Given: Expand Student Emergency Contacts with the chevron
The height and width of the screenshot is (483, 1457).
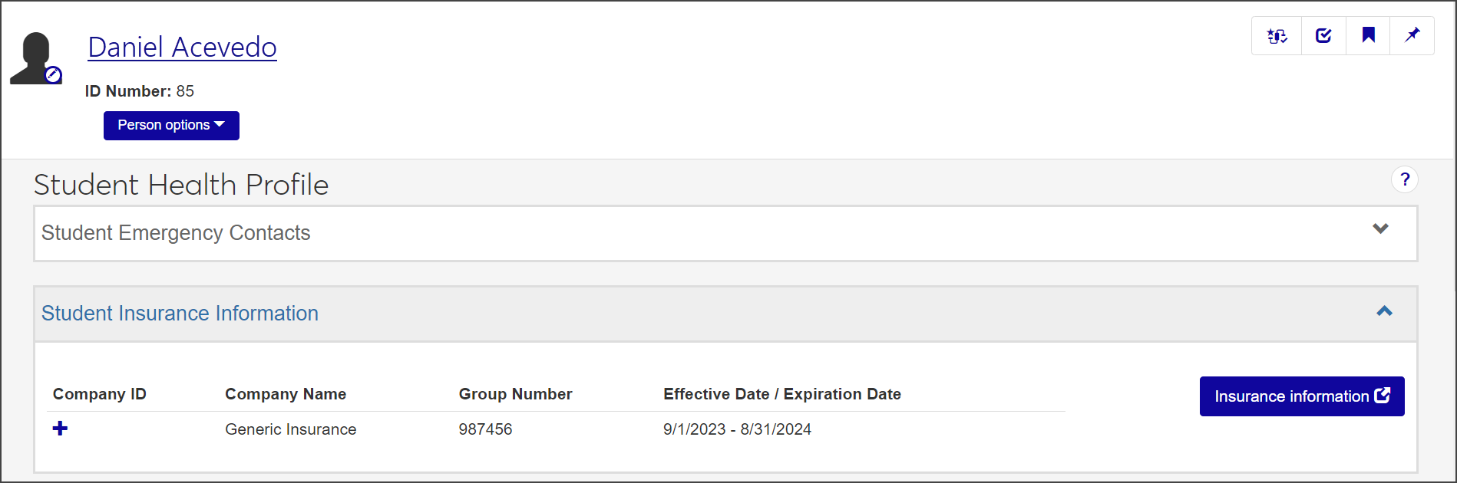Looking at the screenshot, I should pyautogui.click(x=1380, y=228).
